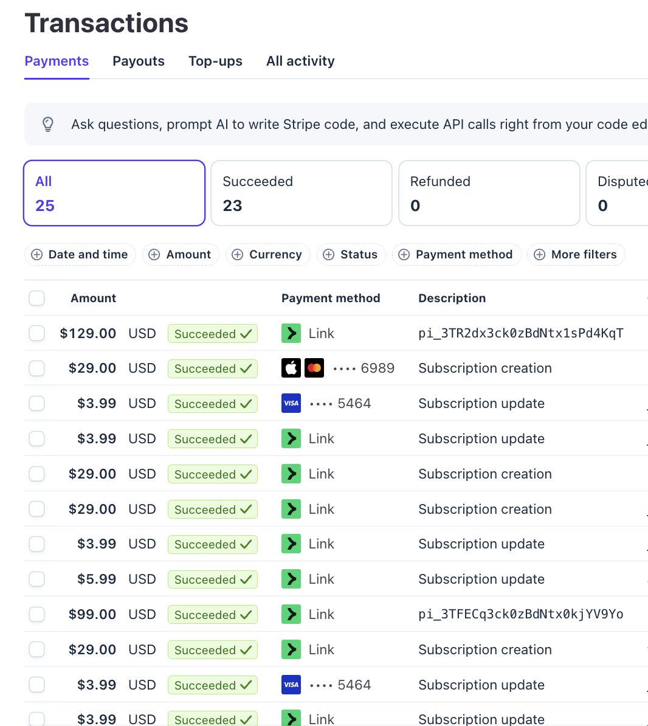Click card number ending 6989

[364, 368]
